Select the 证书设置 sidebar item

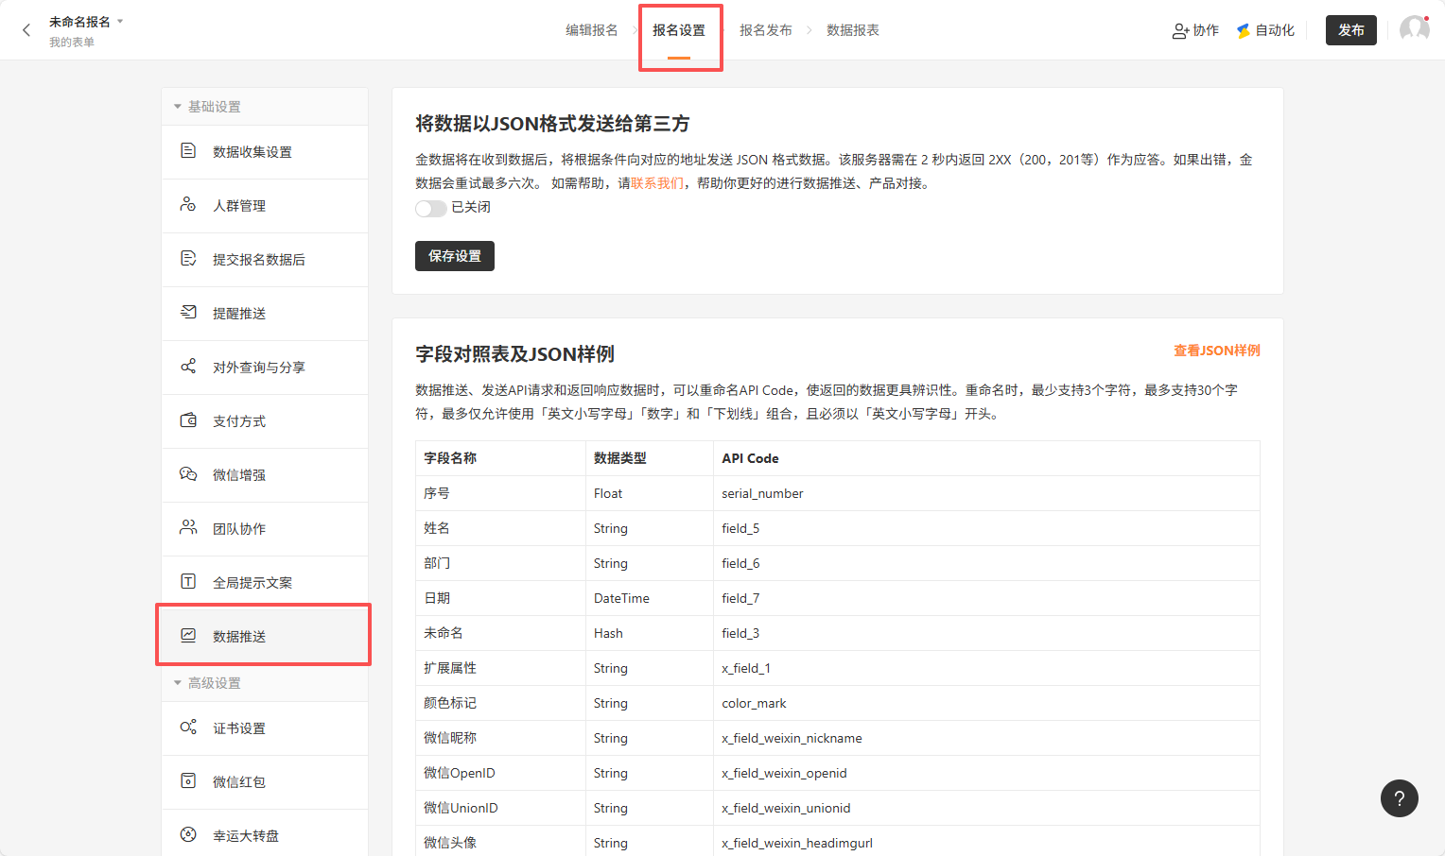pos(239,728)
